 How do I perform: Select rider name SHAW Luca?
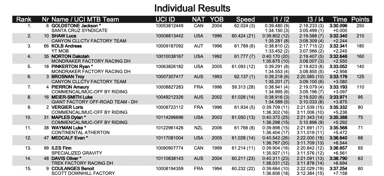[x=64, y=36]
